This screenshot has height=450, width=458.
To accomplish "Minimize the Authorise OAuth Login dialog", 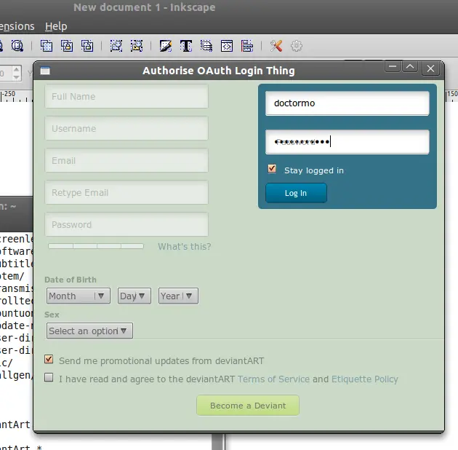I will [393, 67].
